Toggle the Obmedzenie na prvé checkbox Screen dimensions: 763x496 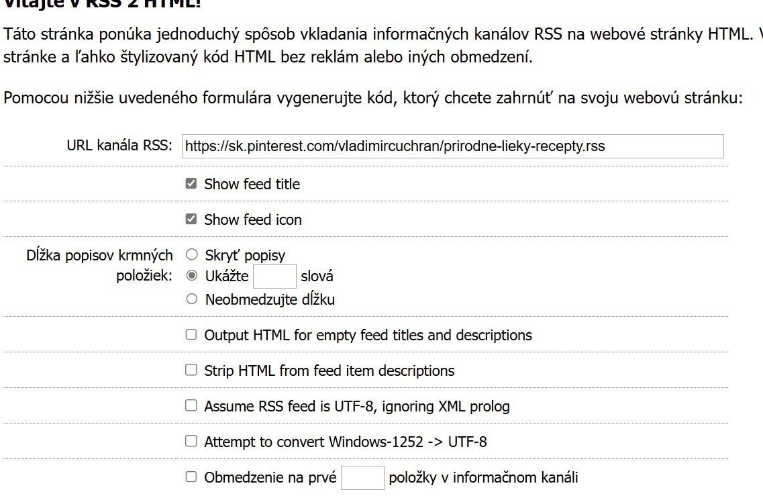(x=191, y=477)
